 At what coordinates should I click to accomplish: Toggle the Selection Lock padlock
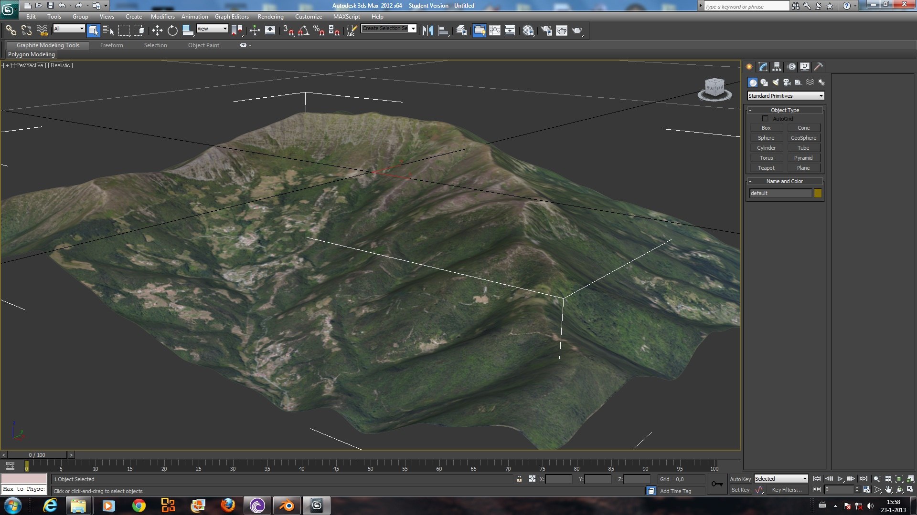coord(519,479)
